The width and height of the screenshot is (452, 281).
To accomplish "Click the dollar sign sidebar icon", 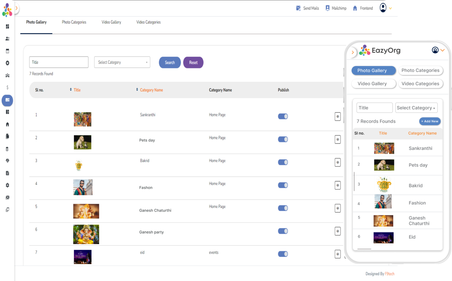I will pyautogui.click(x=8, y=87).
